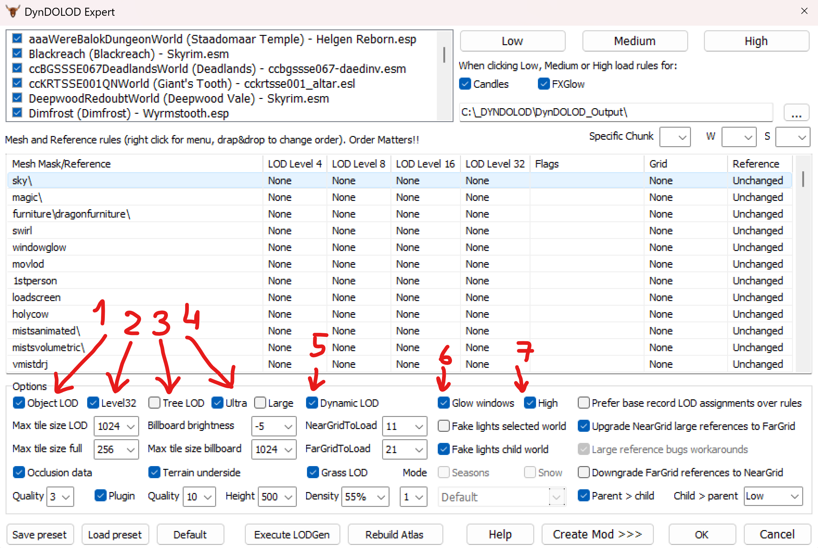This screenshot has height=548, width=818.
Task: Uncheck Blackreach worldspace in the list
Action: point(17,53)
